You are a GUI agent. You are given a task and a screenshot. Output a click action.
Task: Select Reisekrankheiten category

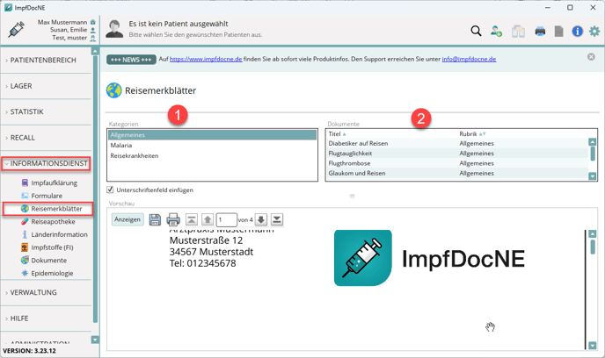tap(212, 155)
